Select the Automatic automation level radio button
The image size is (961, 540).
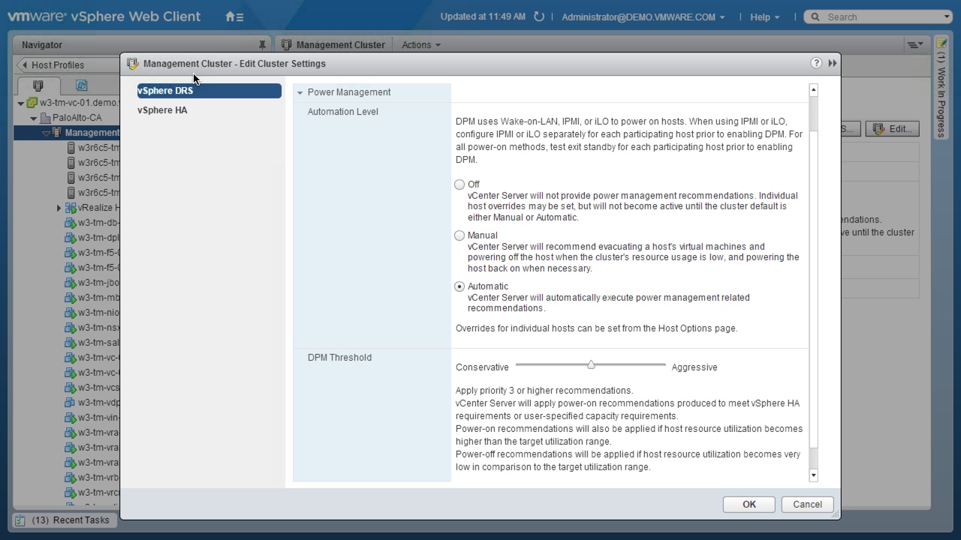pyautogui.click(x=459, y=286)
